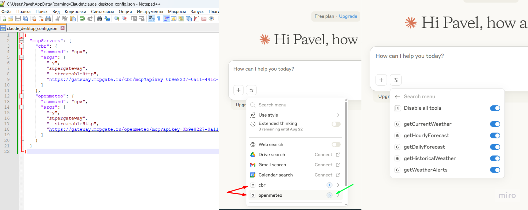
Task: Enable the Web search toggle
Action: [x=336, y=145]
